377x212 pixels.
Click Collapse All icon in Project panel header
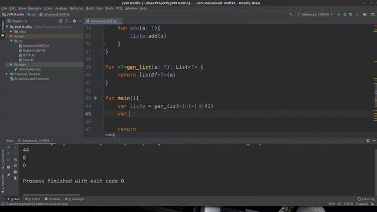point(67,21)
